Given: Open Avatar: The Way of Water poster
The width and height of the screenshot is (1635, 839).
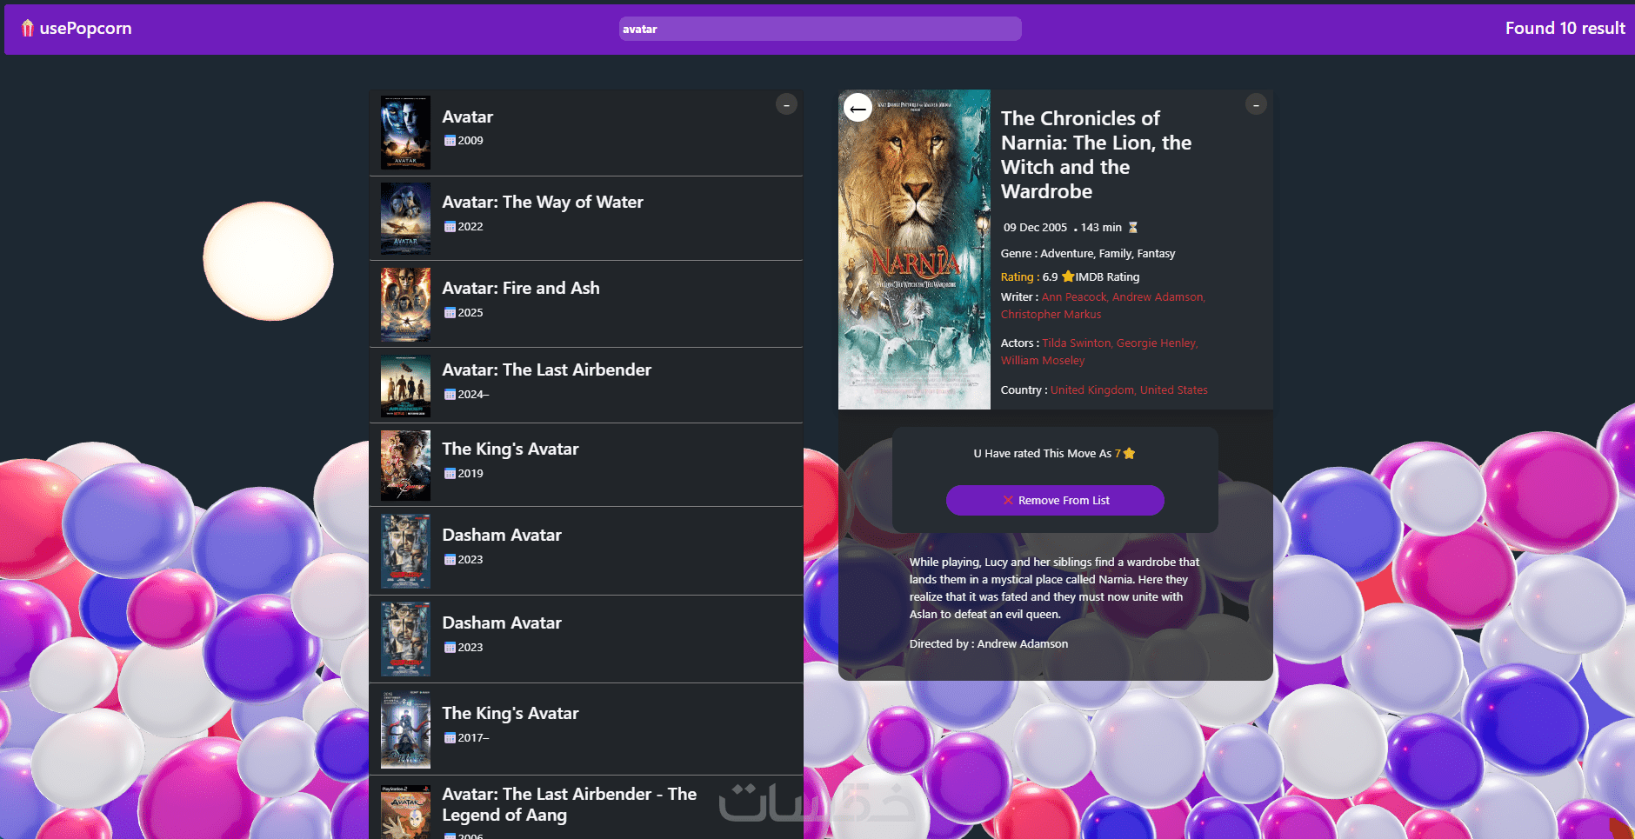Looking at the screenshot, I should (x=405, y=218).
